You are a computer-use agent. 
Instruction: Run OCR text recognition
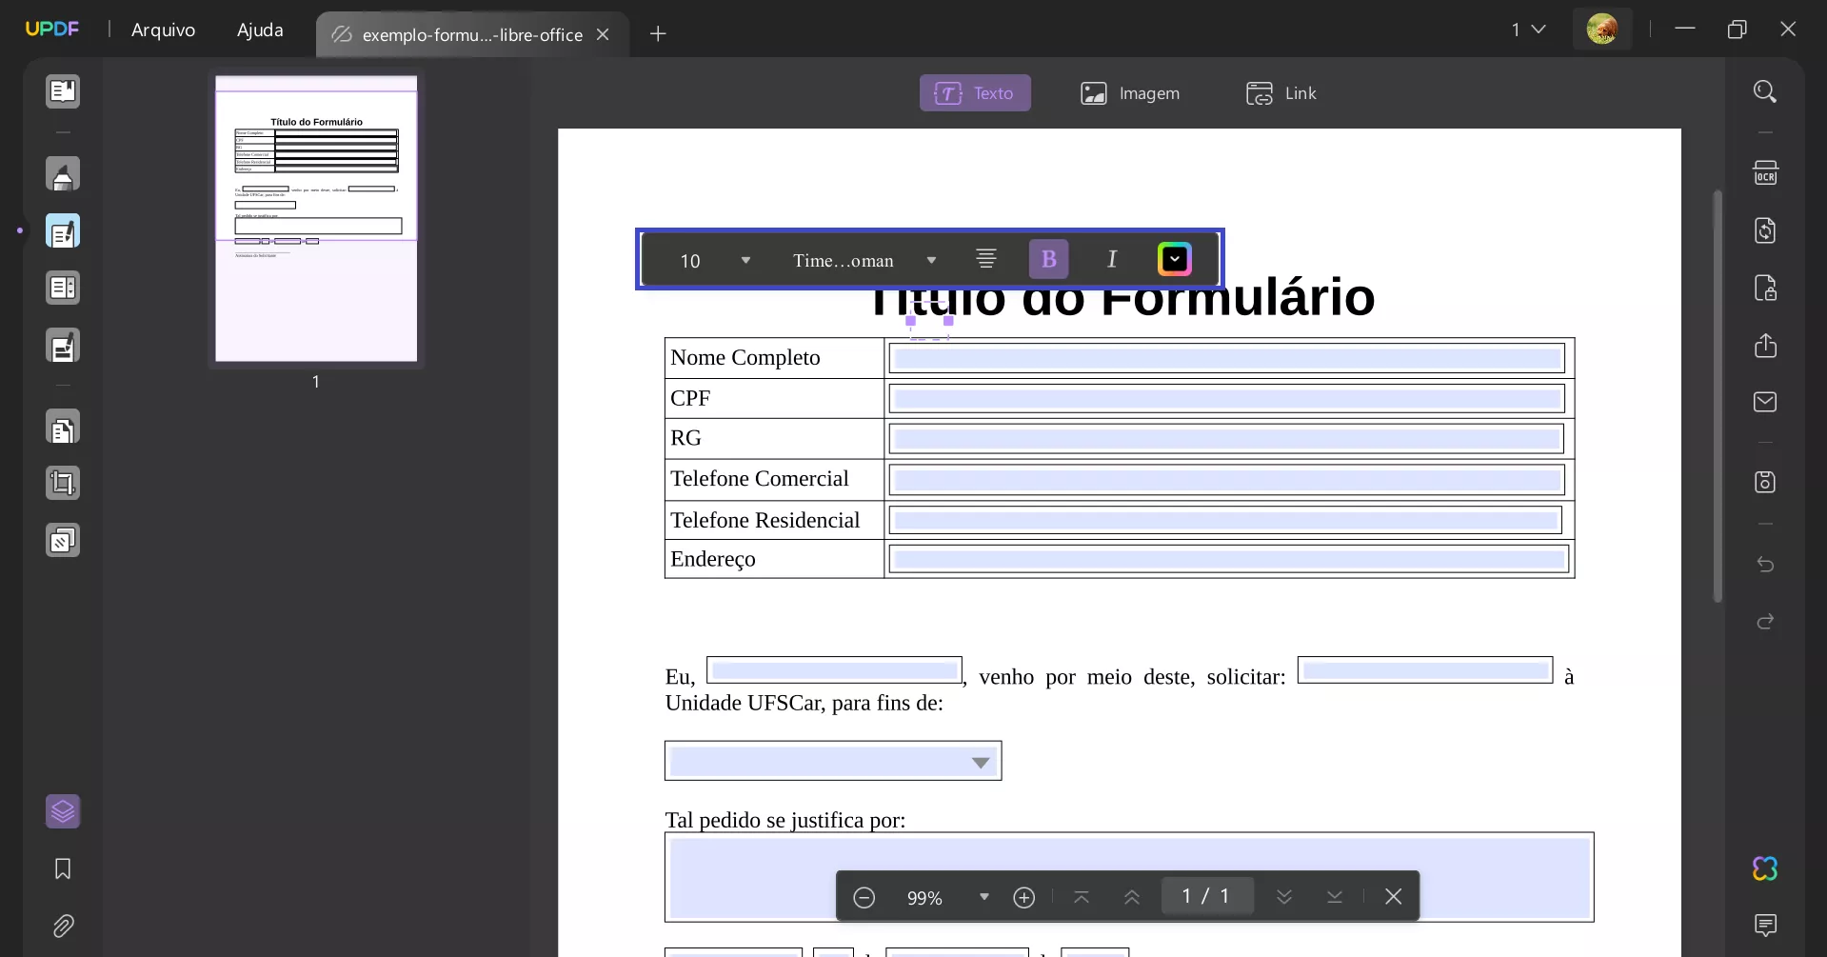point(1765,173)
